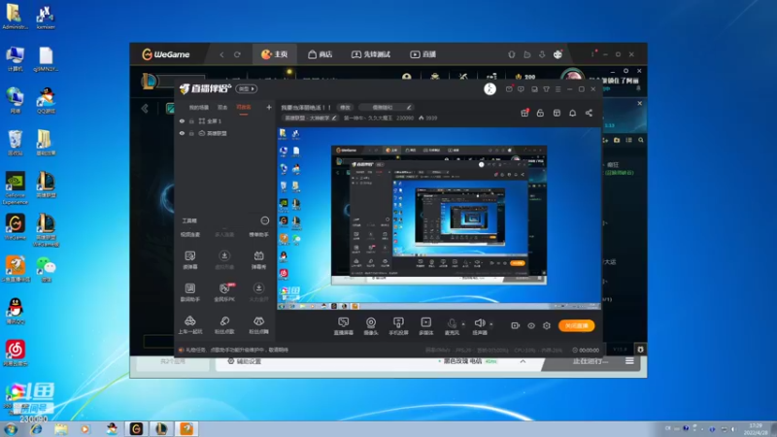Open the 直播屏幕 screen capture source
Image resolution: width=777 pixels, height=437 pixels.
click(344, 326)
